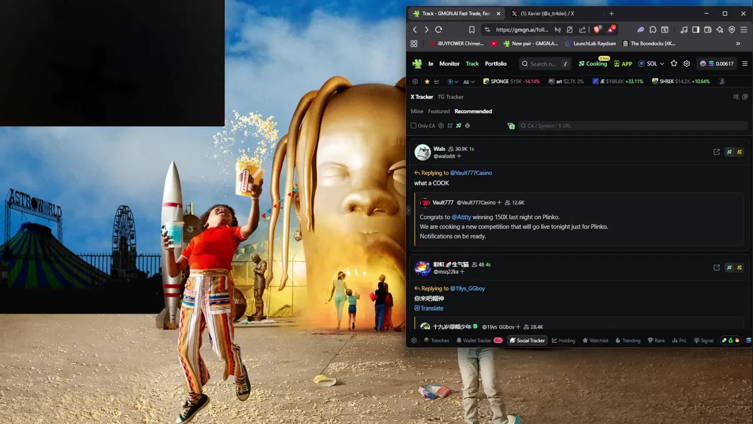
Task: Open the Monitor menu item
Action: click(x=449, y=64)
